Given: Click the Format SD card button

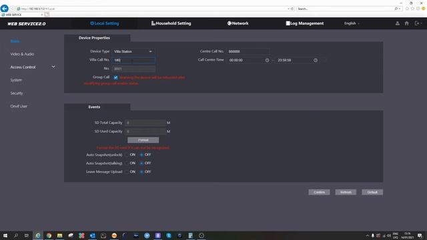Looking at the screenshot, I should (143, 140).
